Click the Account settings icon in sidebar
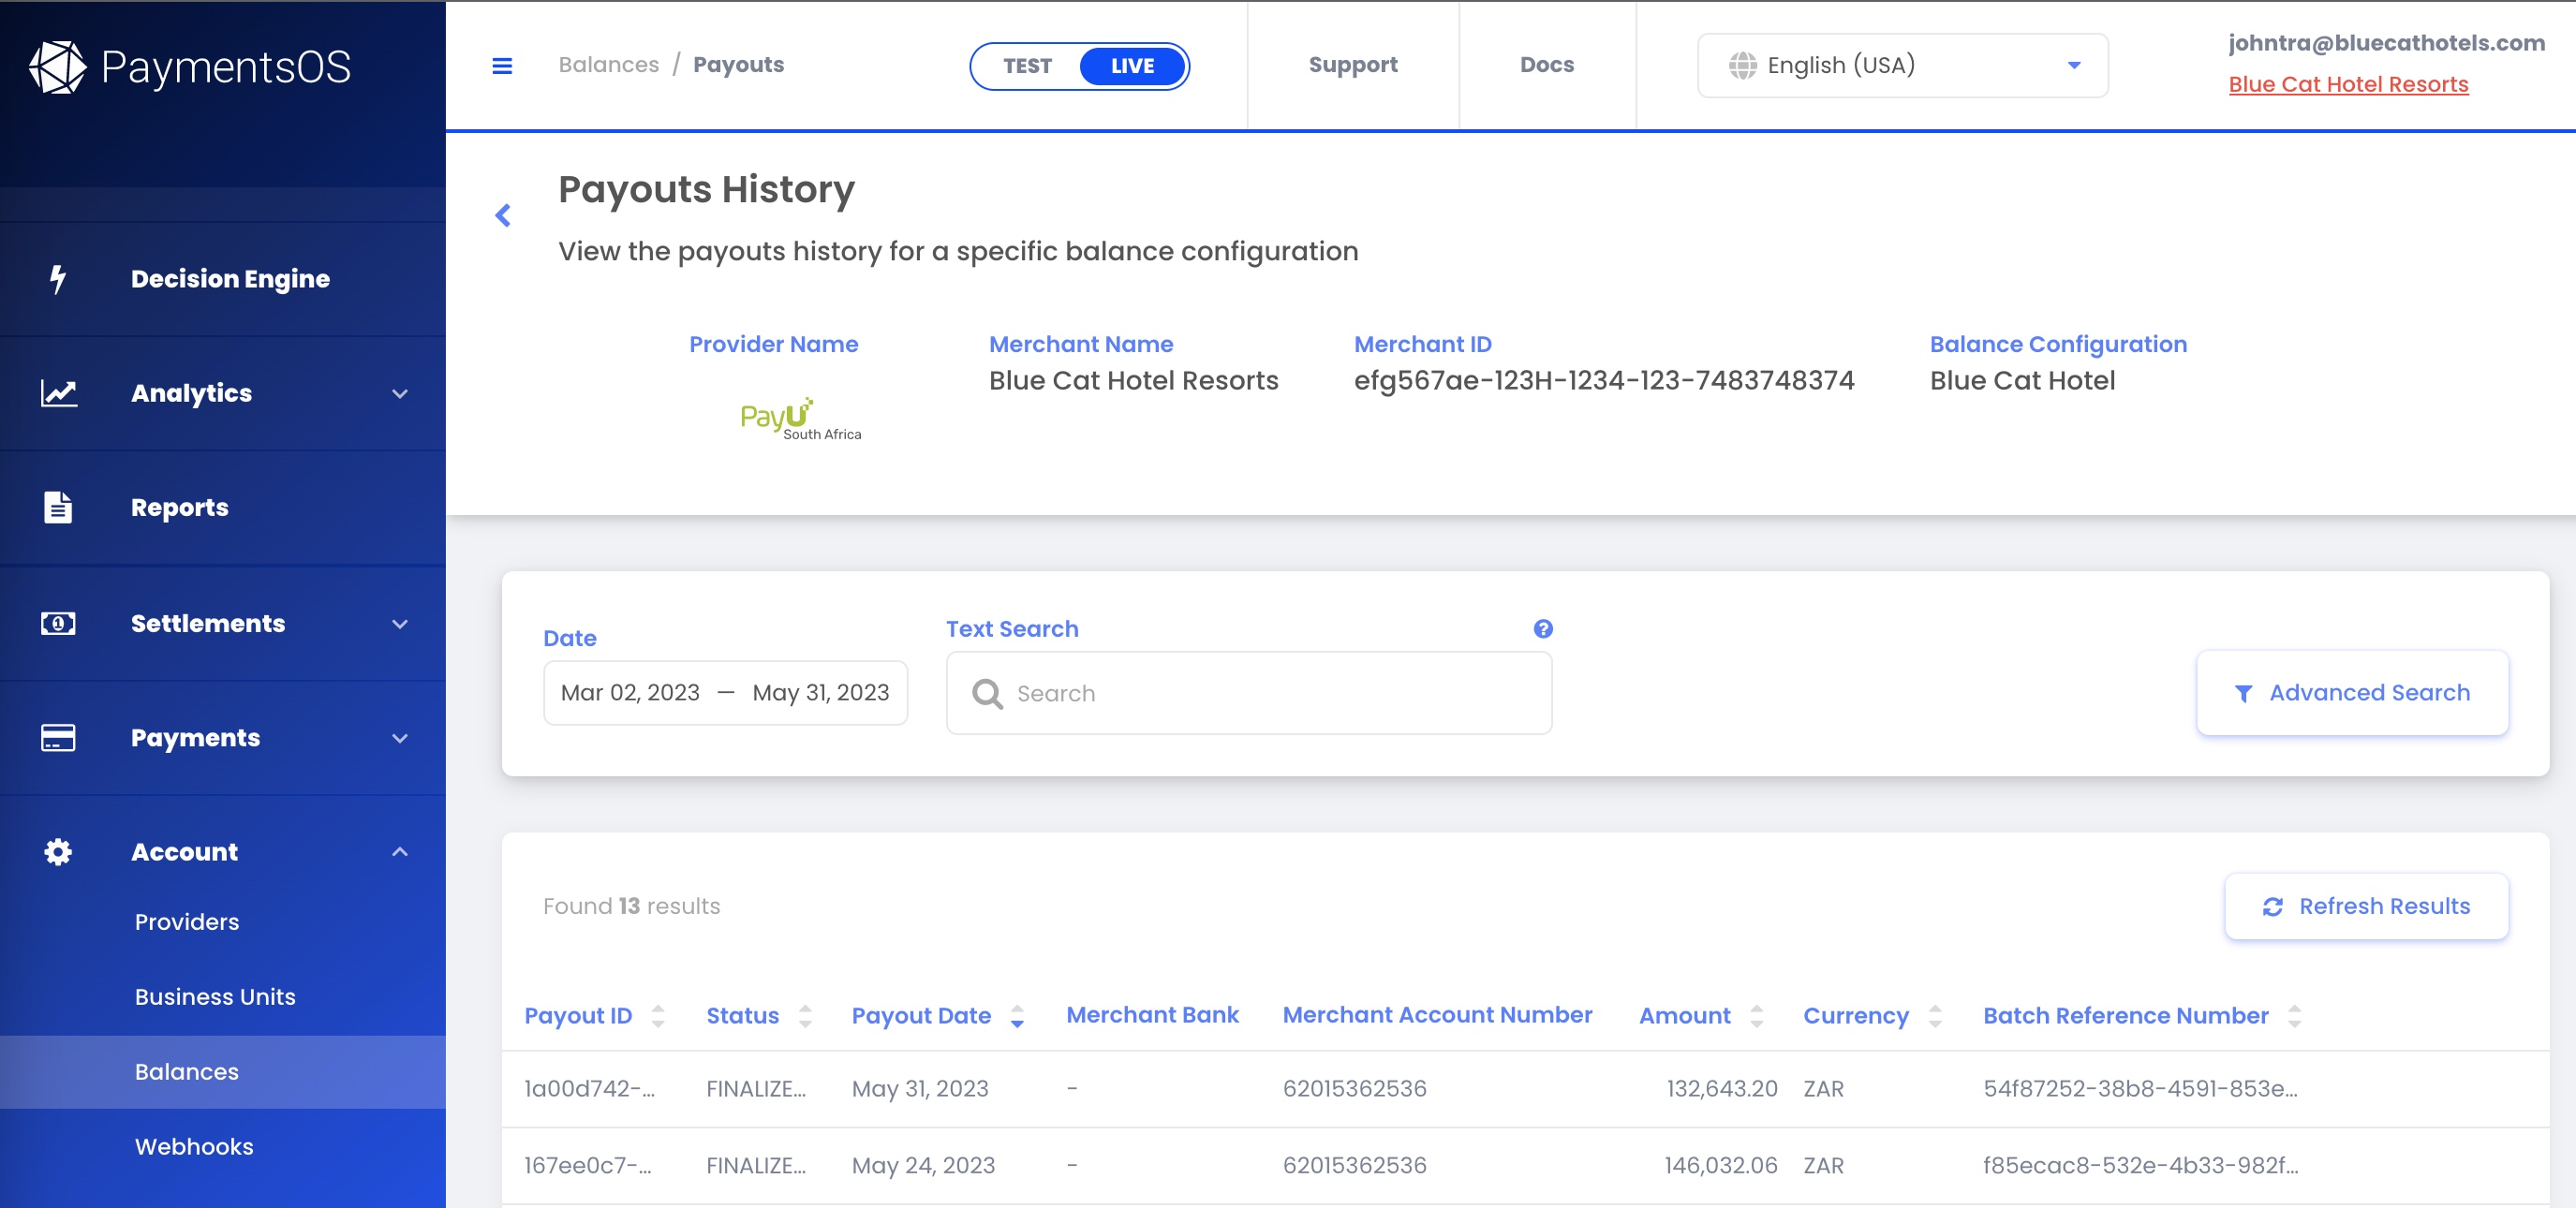 (x=59, y=850)
